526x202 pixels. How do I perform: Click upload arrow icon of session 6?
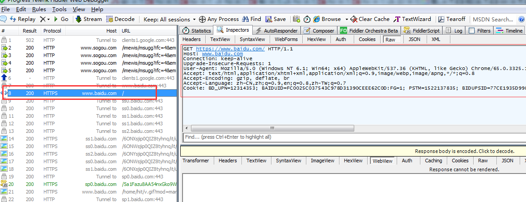[4, 78]
